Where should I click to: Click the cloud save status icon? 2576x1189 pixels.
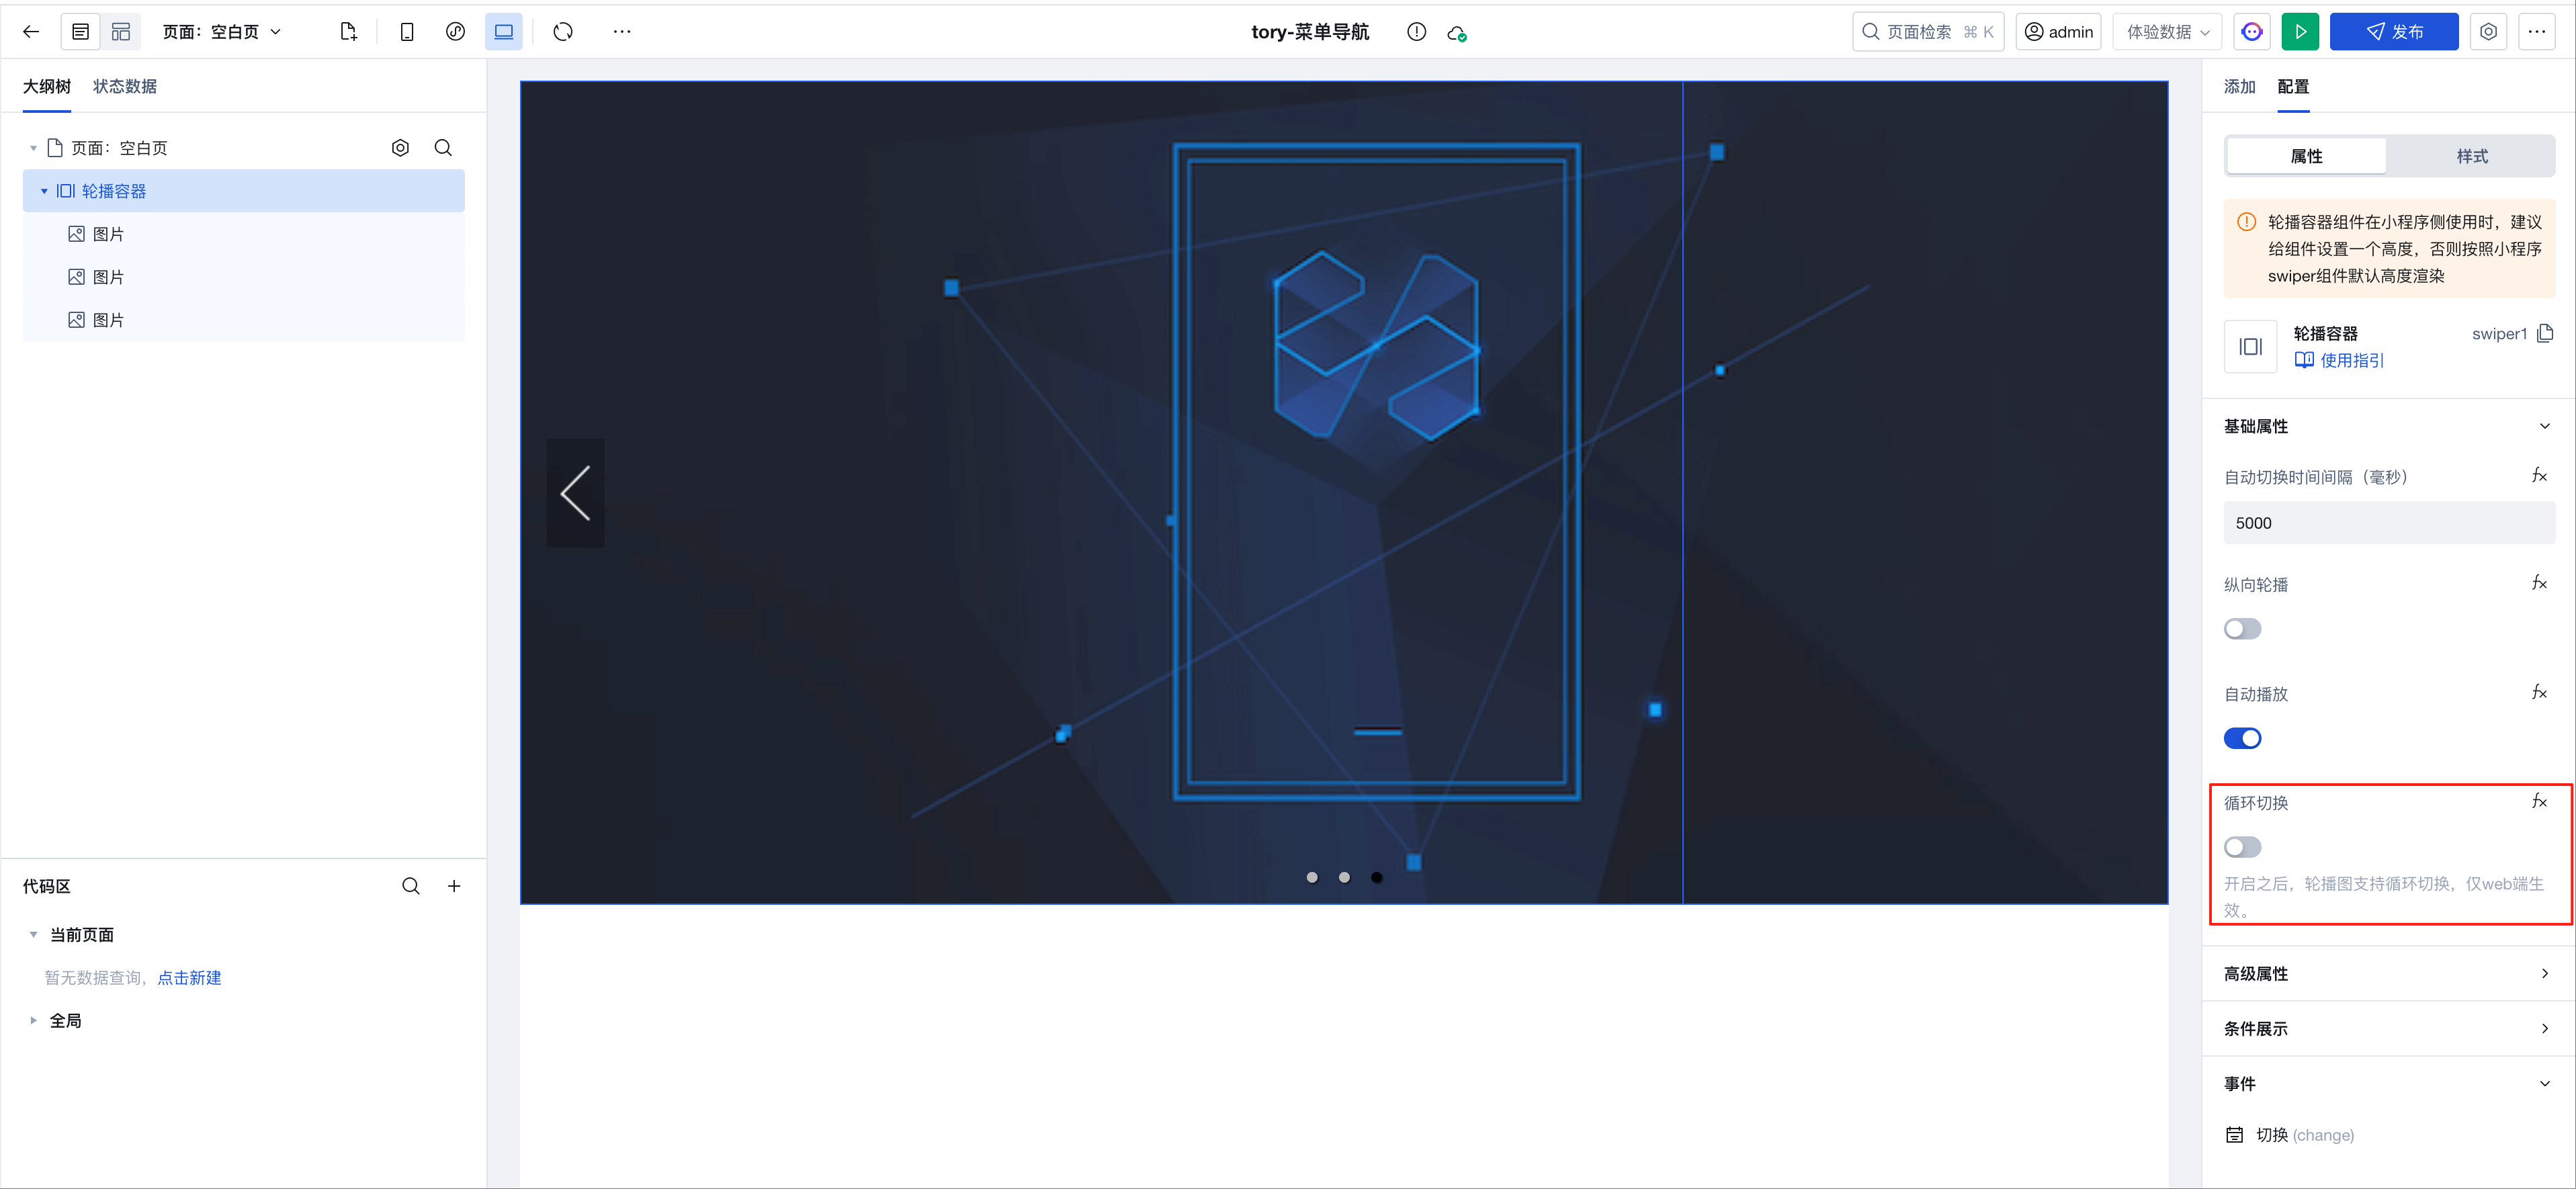(1457, 33)
